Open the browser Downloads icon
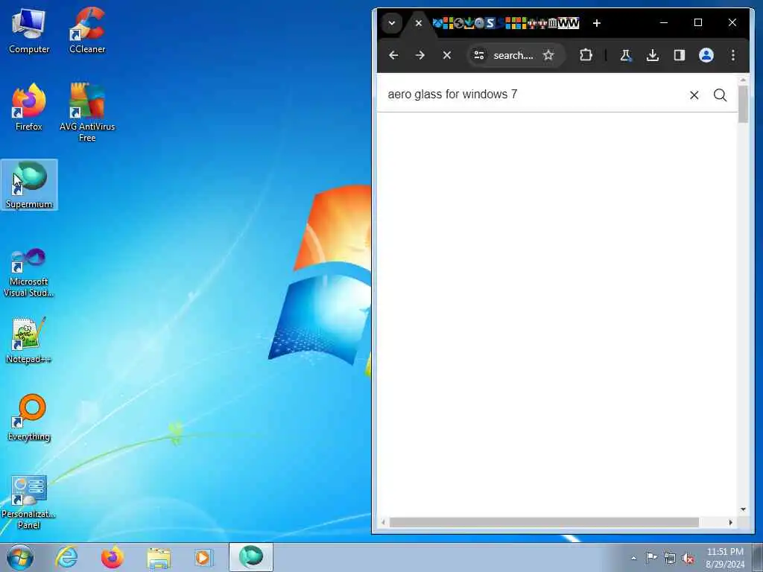The width and height of the screenshot is (763, 572). 653,55
